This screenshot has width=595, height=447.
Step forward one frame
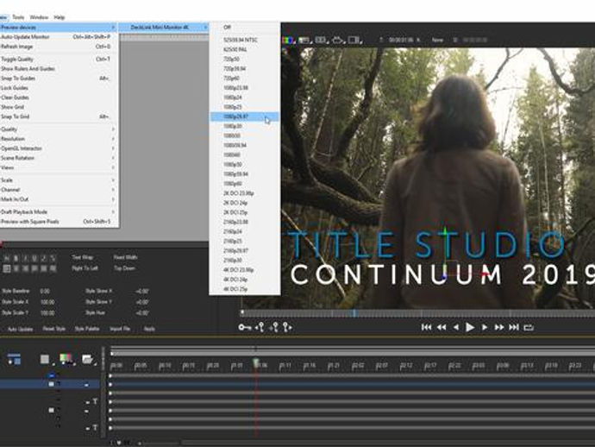tap(485, 327)
